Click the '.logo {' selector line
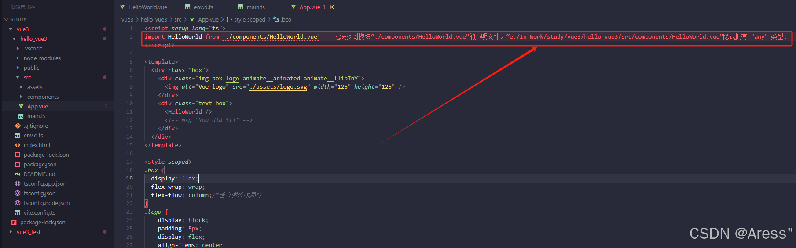796x248 pixels. [156, 212]
